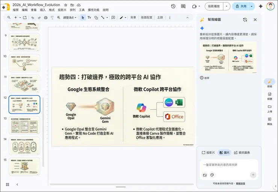Click the redo arrow in toolbar

[x=39, y=18]
